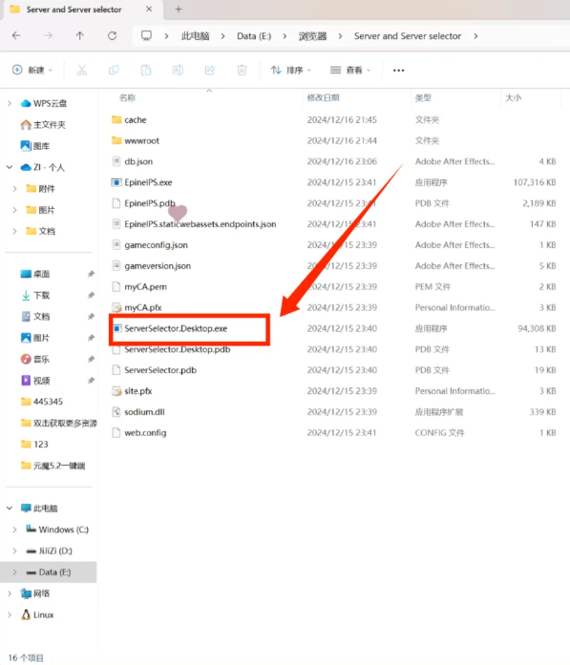Open the three-dot more options menu
The image size is (570, 665).
[398, 71]
